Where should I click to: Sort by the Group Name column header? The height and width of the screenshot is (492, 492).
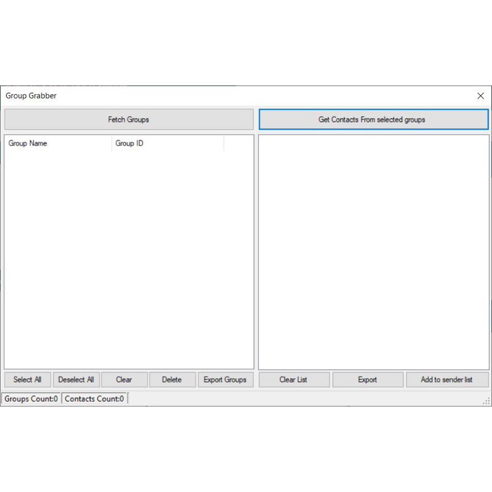(x=58, y=143)
